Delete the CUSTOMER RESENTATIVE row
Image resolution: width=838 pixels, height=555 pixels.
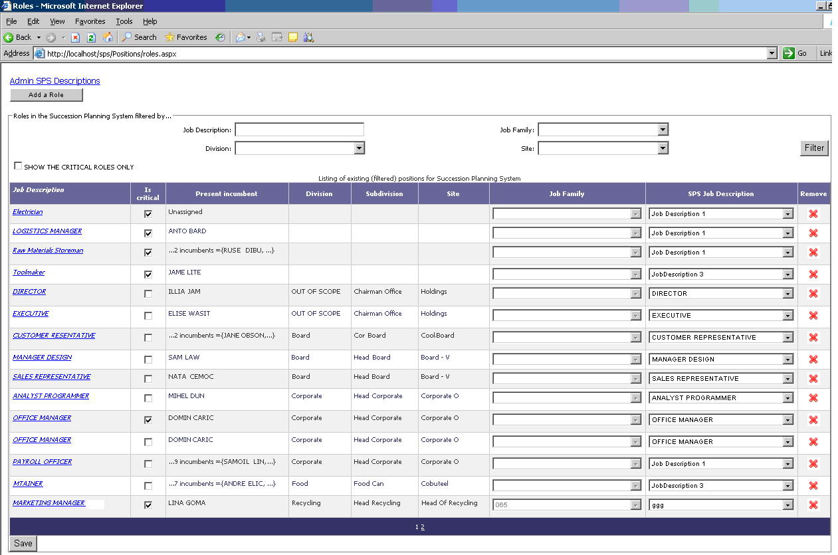pyautogui.click(x=813, y=337)
